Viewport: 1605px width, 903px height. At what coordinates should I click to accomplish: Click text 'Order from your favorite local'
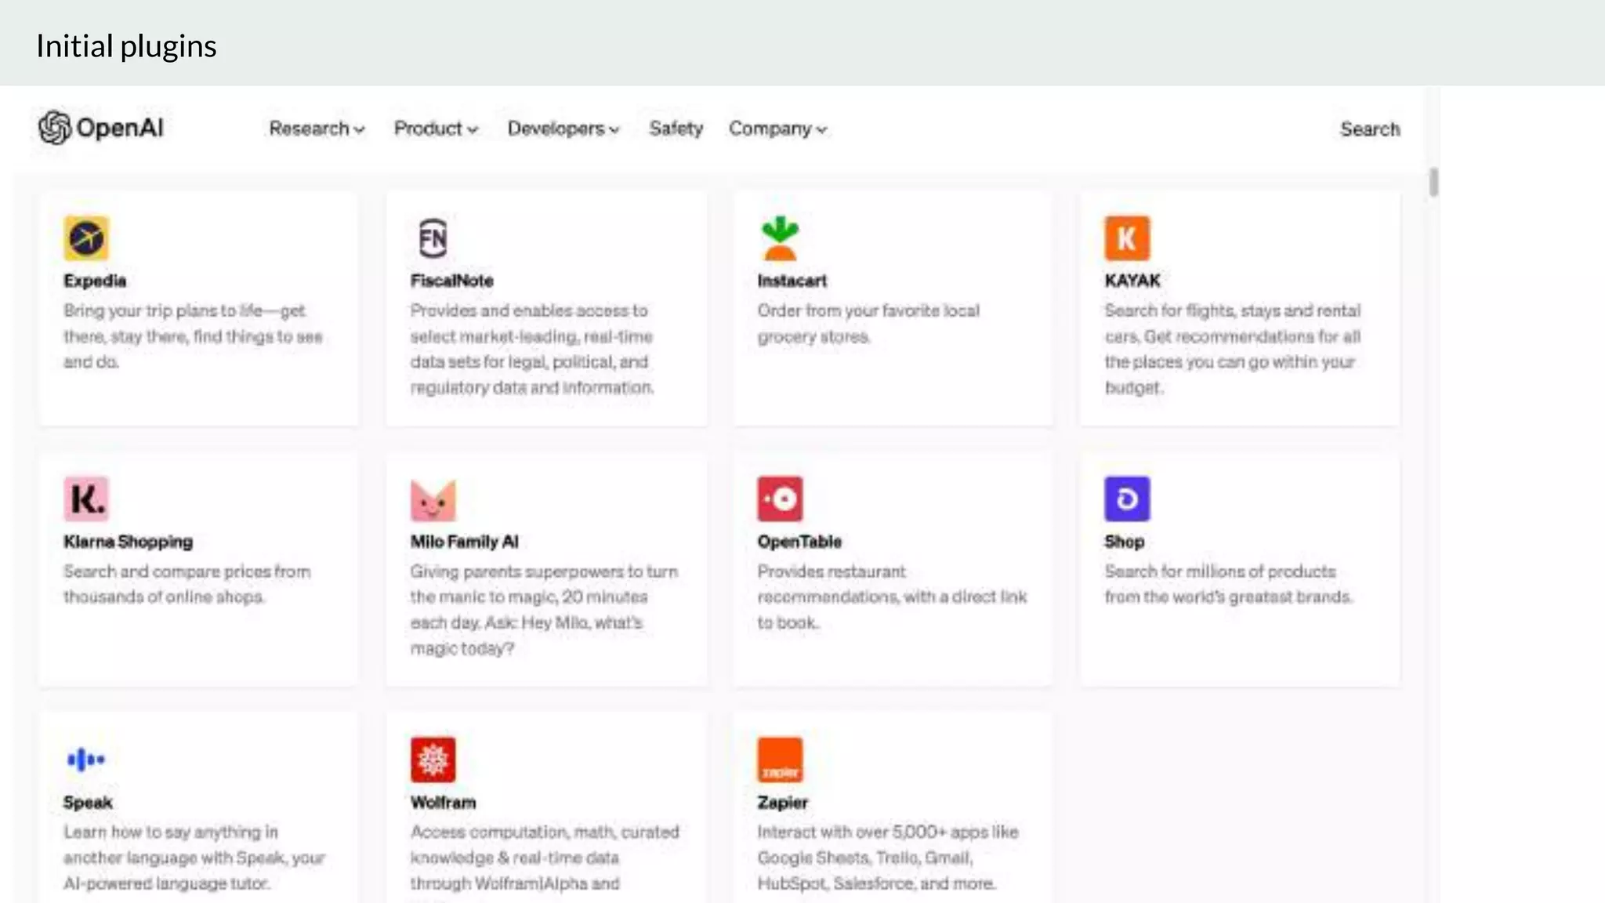tap(868, 310)
